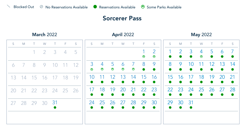Click the Some Parks Available legend icon
The height and width of the screenshot is (131, 246).
point(142,7)
